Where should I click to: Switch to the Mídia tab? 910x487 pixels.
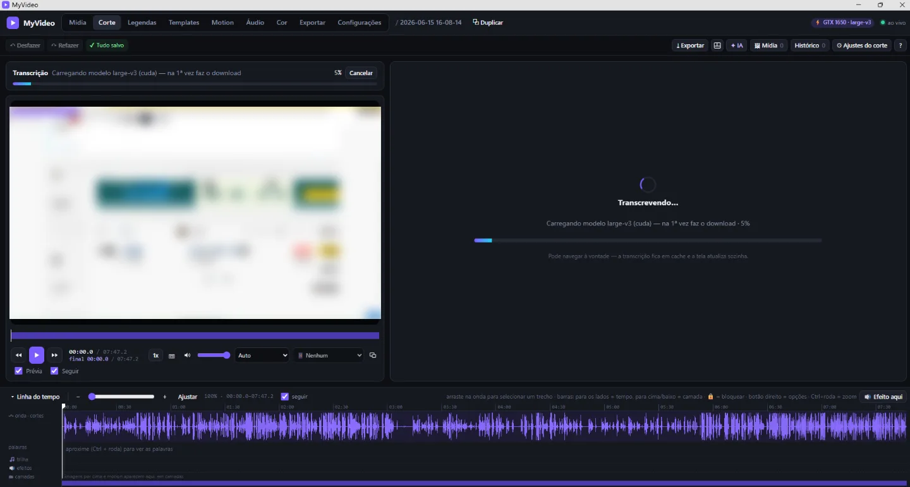point(78,23)
